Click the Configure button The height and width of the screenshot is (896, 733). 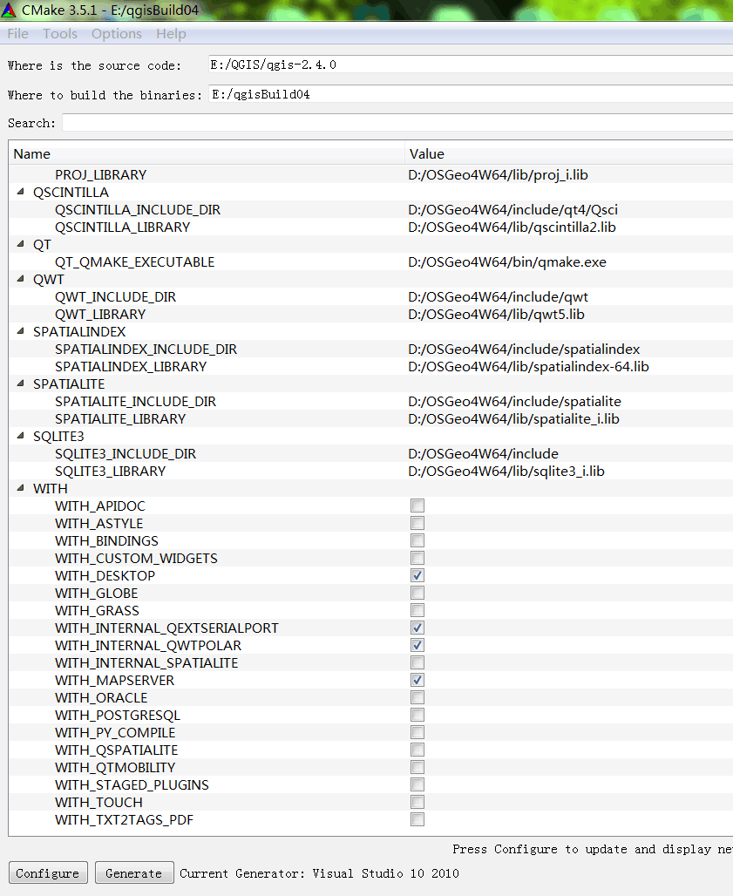coord(48,873)
